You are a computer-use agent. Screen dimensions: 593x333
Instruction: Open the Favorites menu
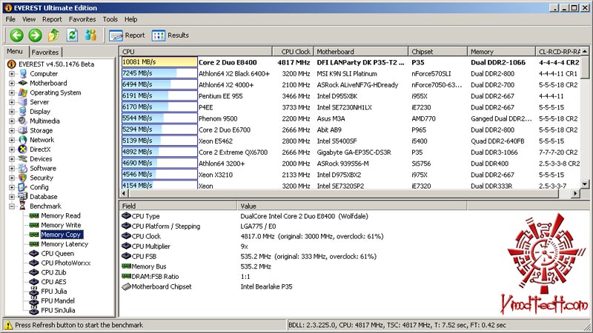click(x=82, y=19)
